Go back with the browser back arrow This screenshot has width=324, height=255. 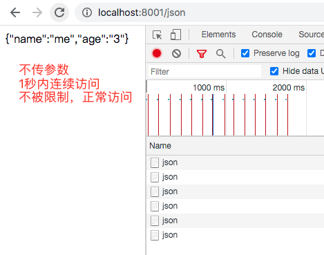tap(15, 12)
